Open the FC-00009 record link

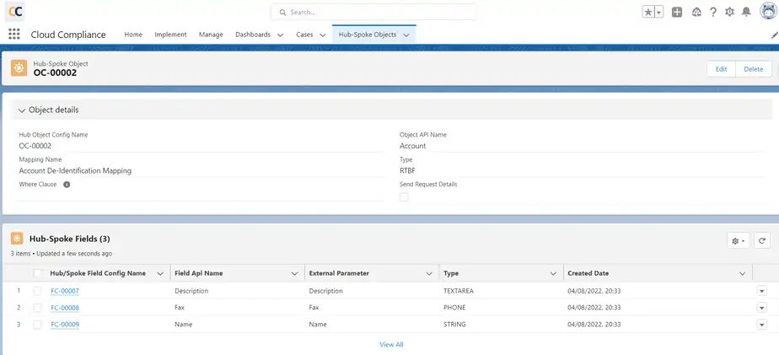(x=65, y=325)
